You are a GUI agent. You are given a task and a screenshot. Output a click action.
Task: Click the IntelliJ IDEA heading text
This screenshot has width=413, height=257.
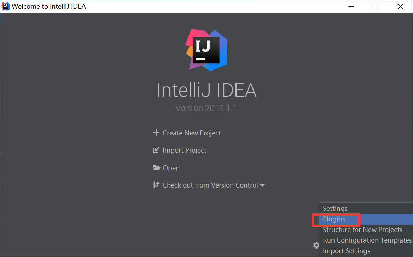click(206, 91)
